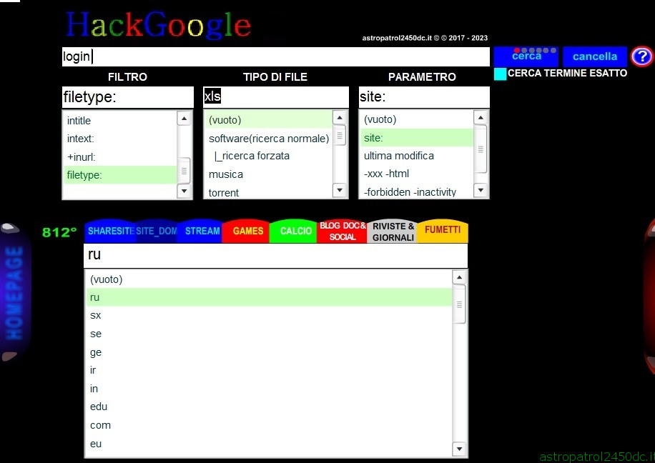This screenshot has height=463, width=655.
Task: Select -forbidden -inactivity parameter
Action: pyautogui.click(x=417, y=191)
